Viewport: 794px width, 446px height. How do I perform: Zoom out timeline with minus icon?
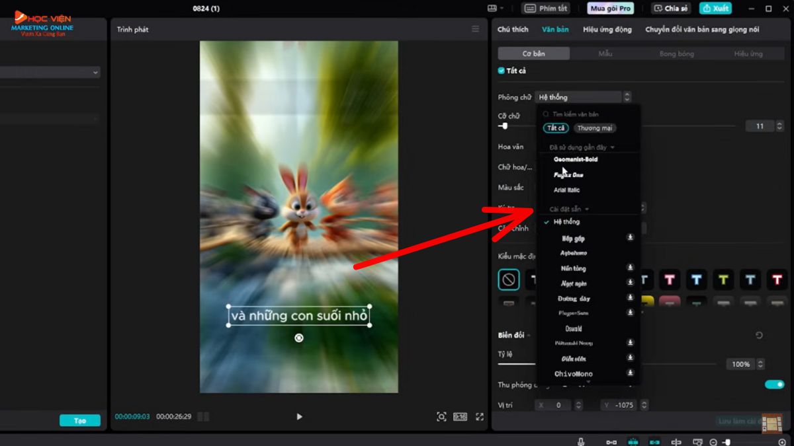point(713,442)
